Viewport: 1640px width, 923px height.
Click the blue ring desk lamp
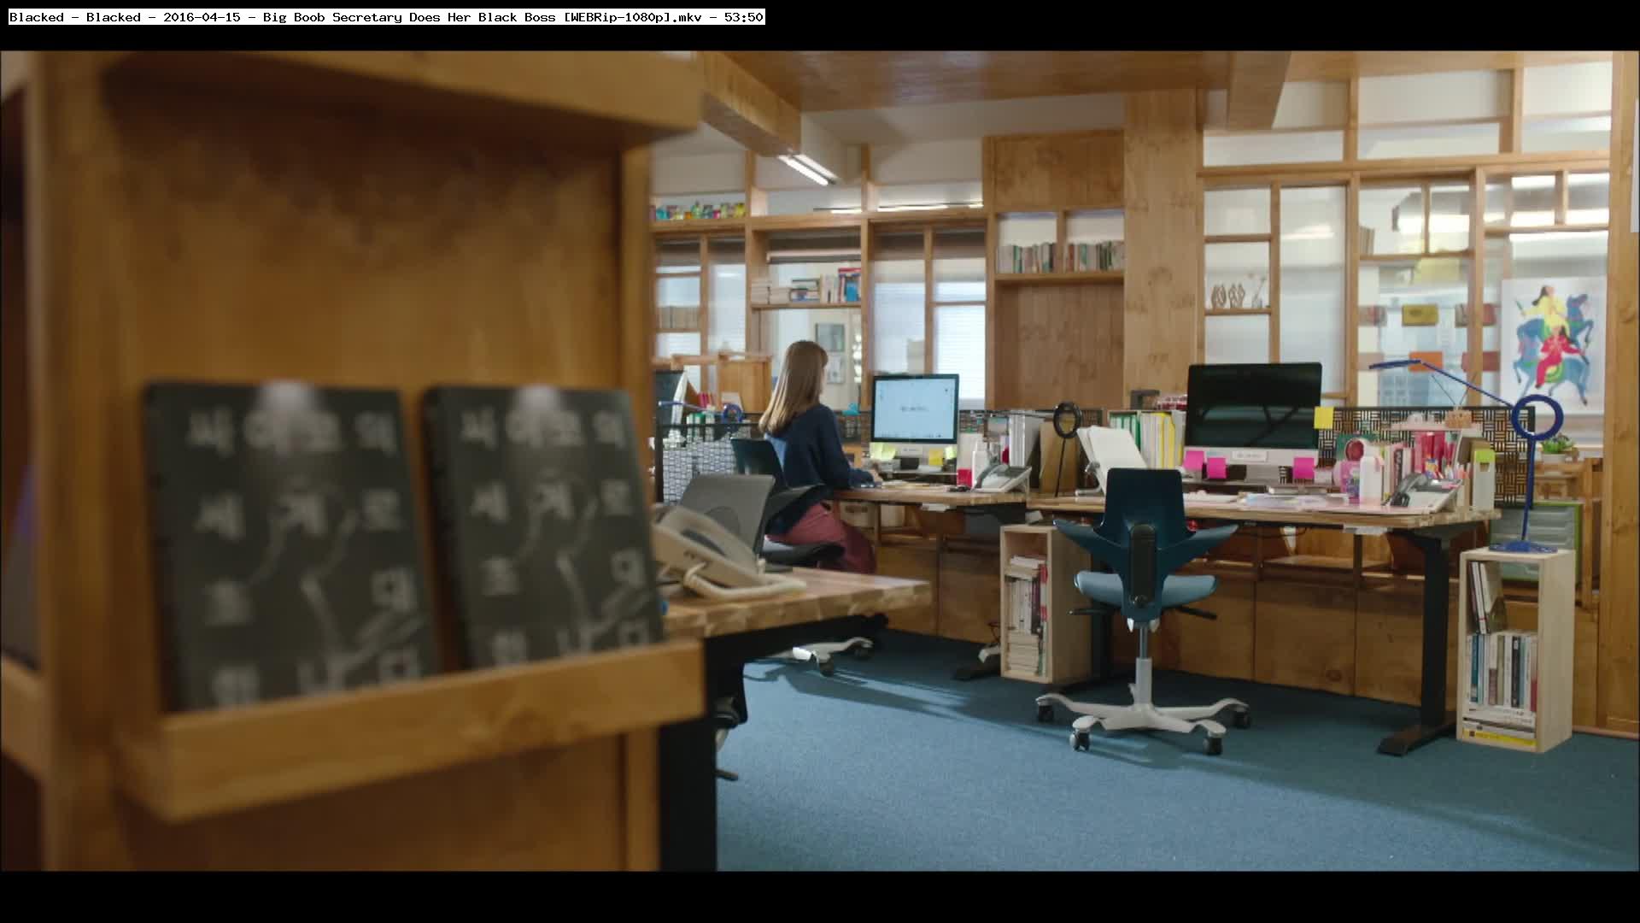(x=1537, y=419)
